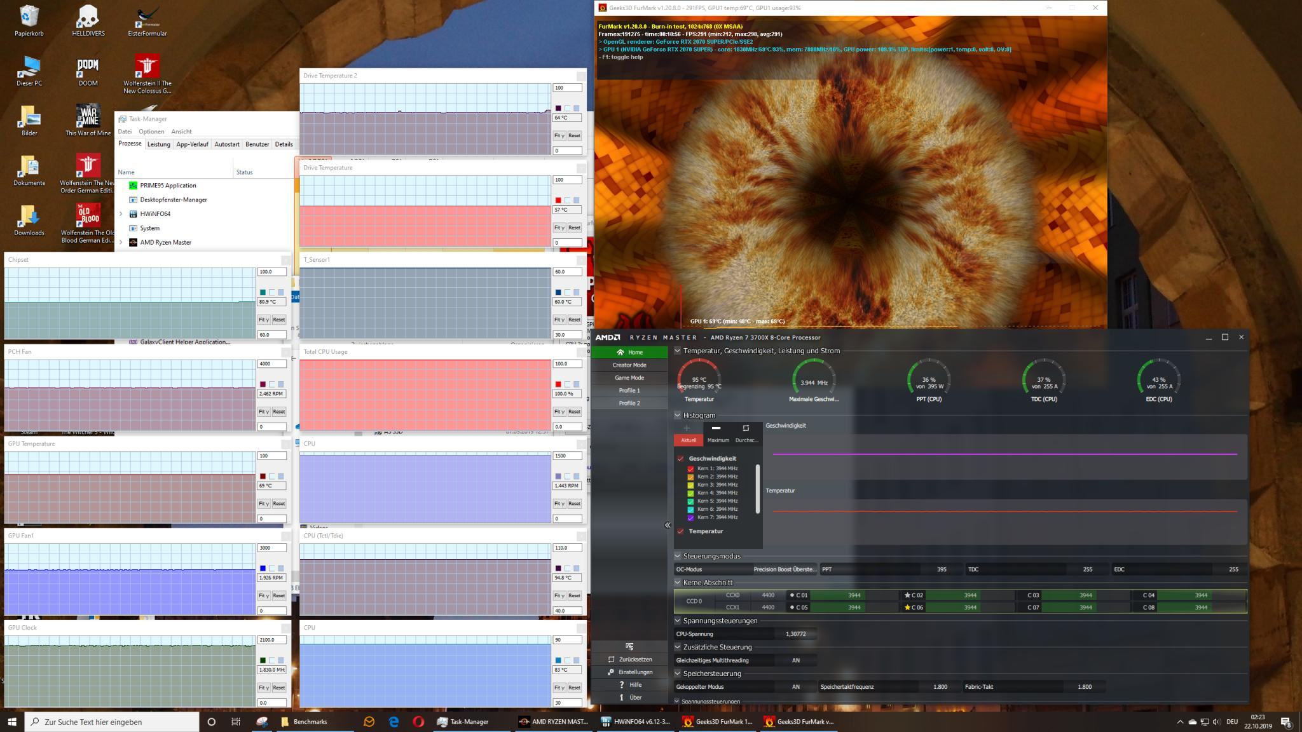Collapse the Steuerungsmodus section
Viewport: 1302px width, 732px height.
[x=678, y=556]
